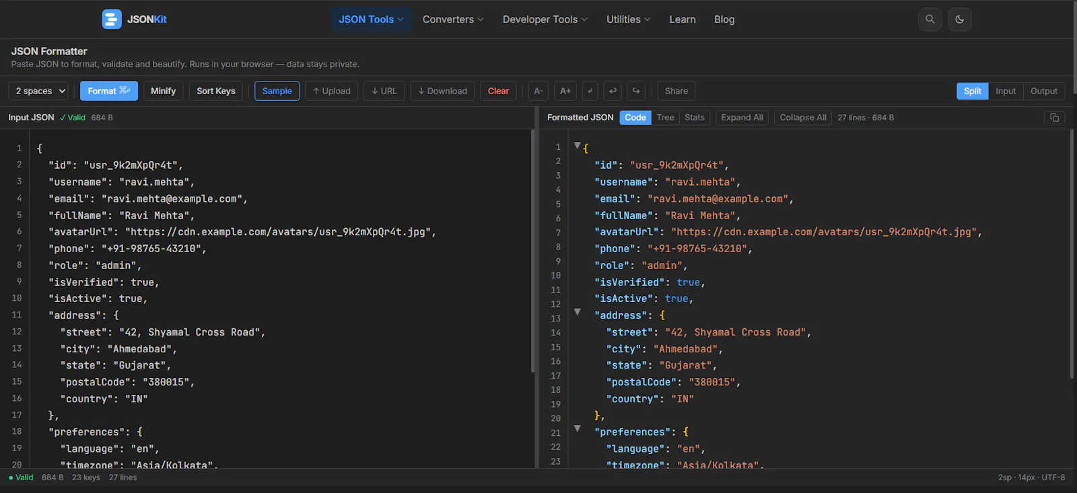Clear the input editor
Image resolution: width=1077 pixels, height=493 pixels.
coord(498,91)
